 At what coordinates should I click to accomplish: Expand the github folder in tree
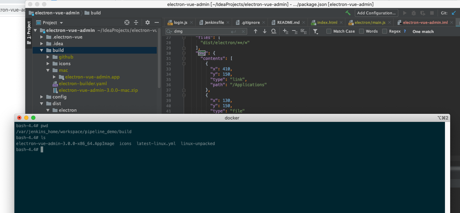[48, 57]
